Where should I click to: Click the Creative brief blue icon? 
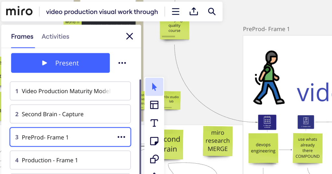click(306, 122)
